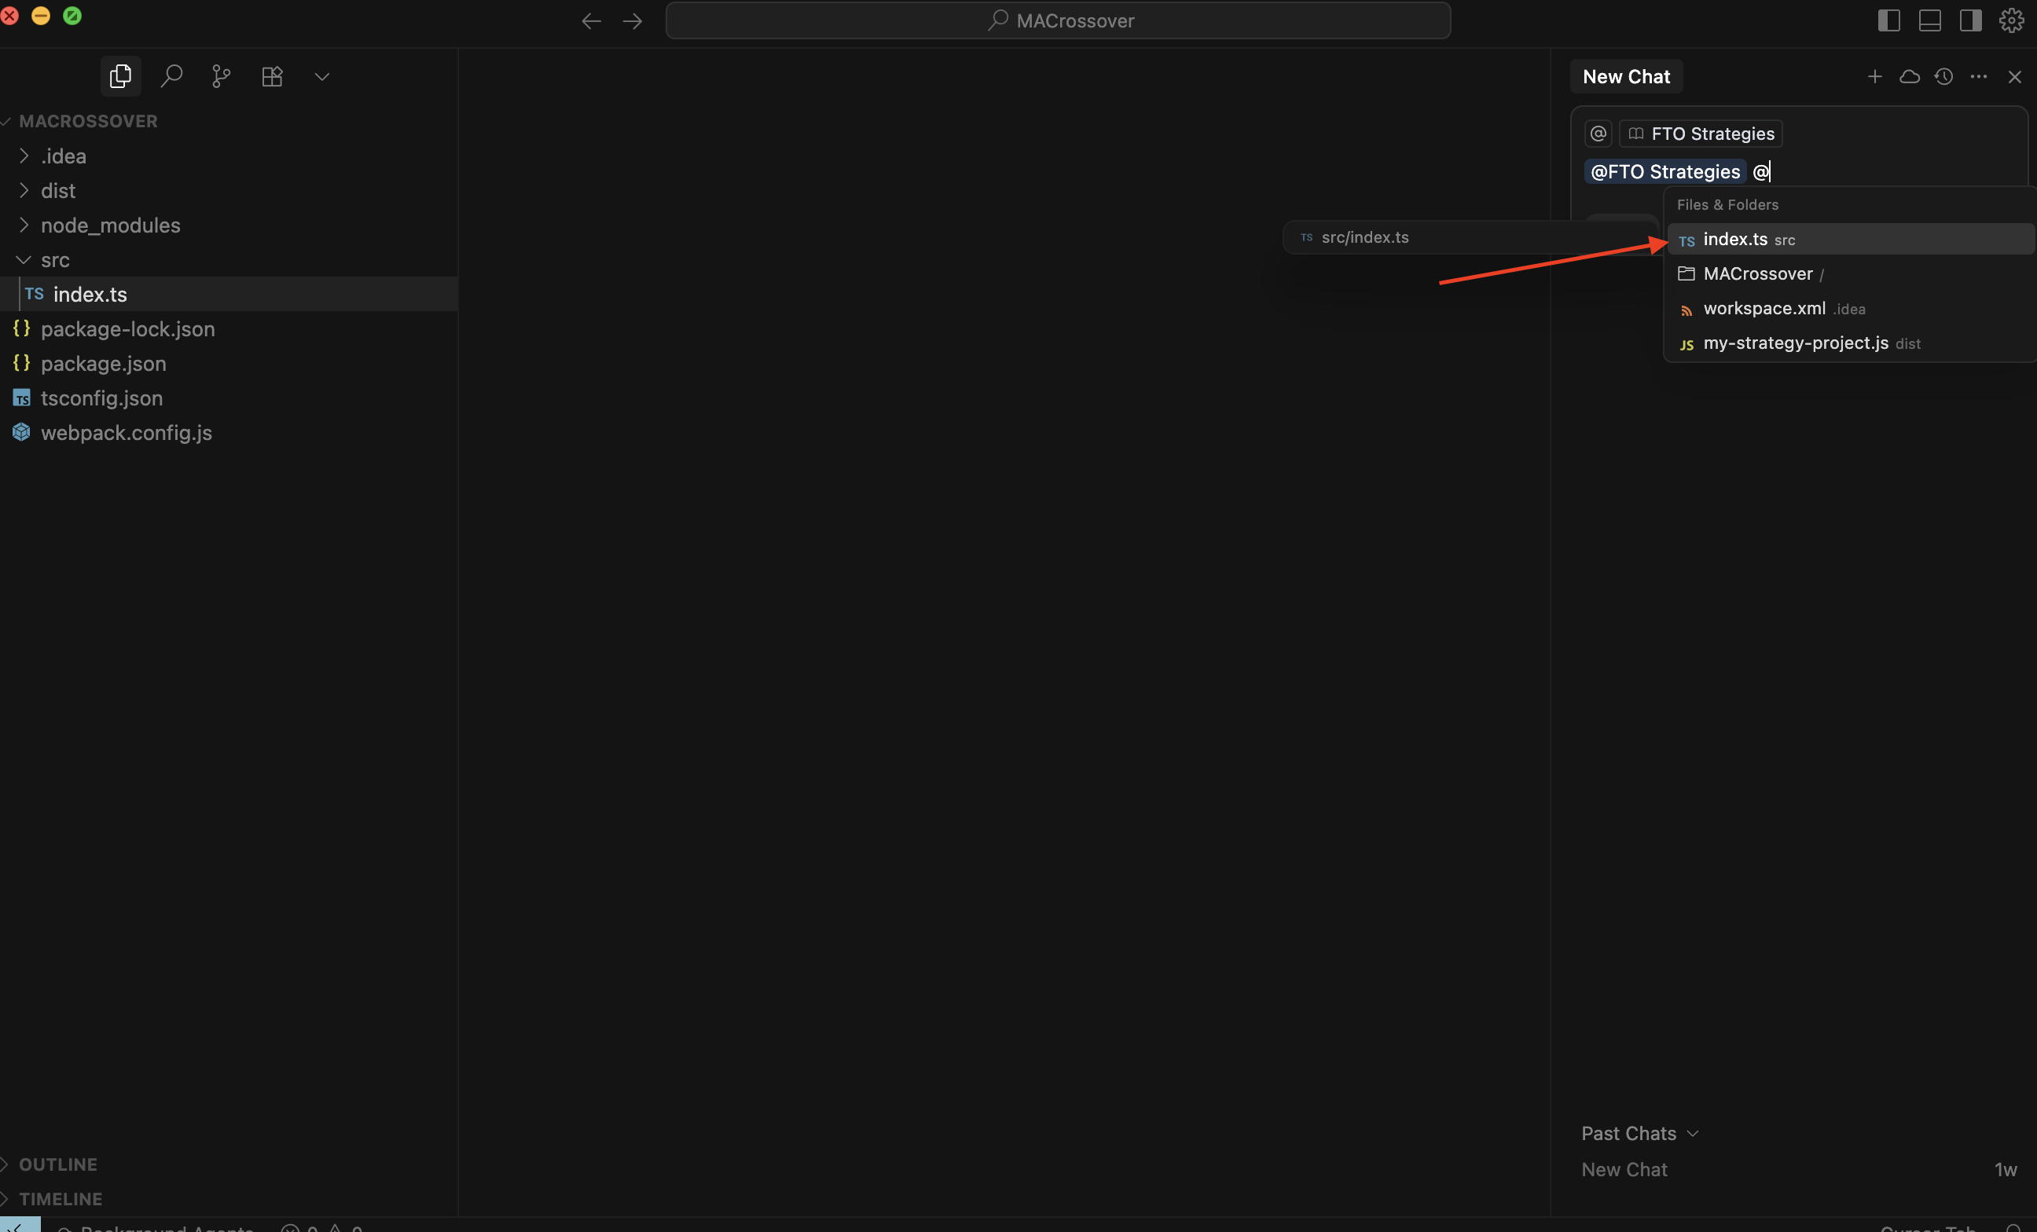Open the previous New Chat entry
Image resolution: width=2037 pixels, height=1232 pixels.
point(1624,1169)
